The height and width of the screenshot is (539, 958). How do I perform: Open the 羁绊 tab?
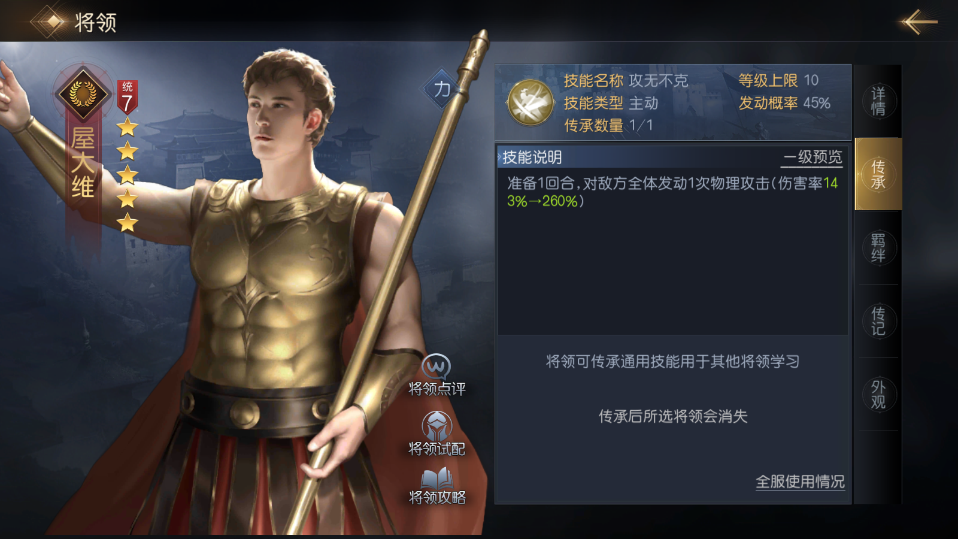coord(878,247)
